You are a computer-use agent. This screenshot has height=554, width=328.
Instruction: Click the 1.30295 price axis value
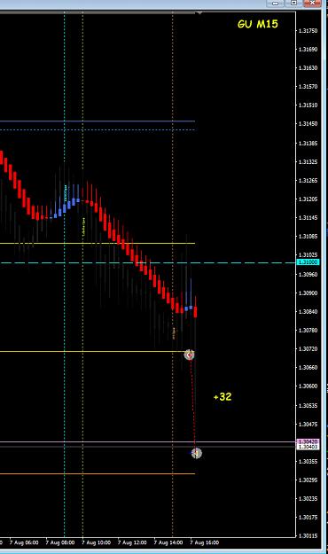308,480
